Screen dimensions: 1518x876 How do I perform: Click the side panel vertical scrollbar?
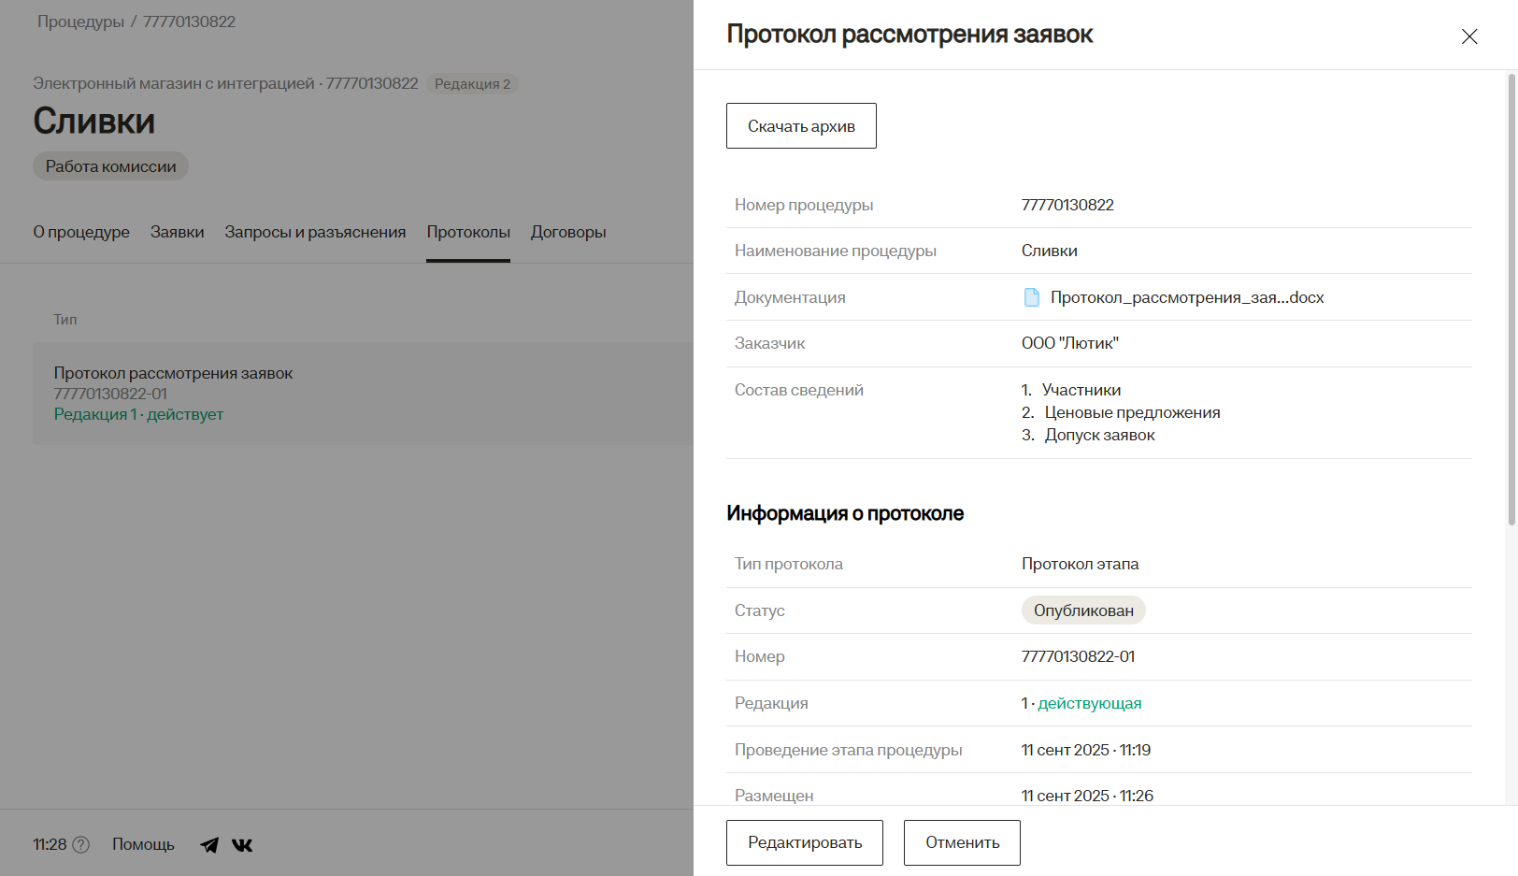click(x=1511, y=299)
